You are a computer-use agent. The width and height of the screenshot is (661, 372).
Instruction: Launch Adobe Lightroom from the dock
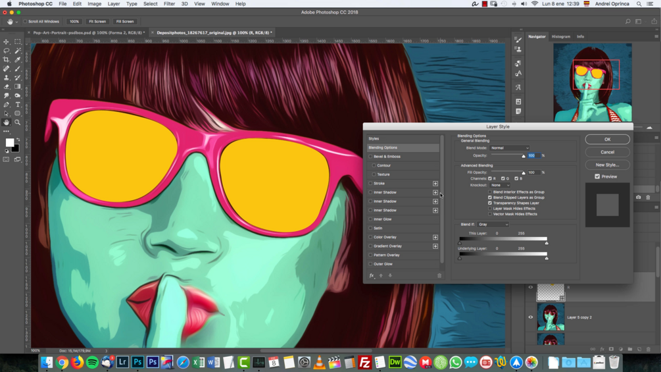pyautogui.click(x=122, y=362)
